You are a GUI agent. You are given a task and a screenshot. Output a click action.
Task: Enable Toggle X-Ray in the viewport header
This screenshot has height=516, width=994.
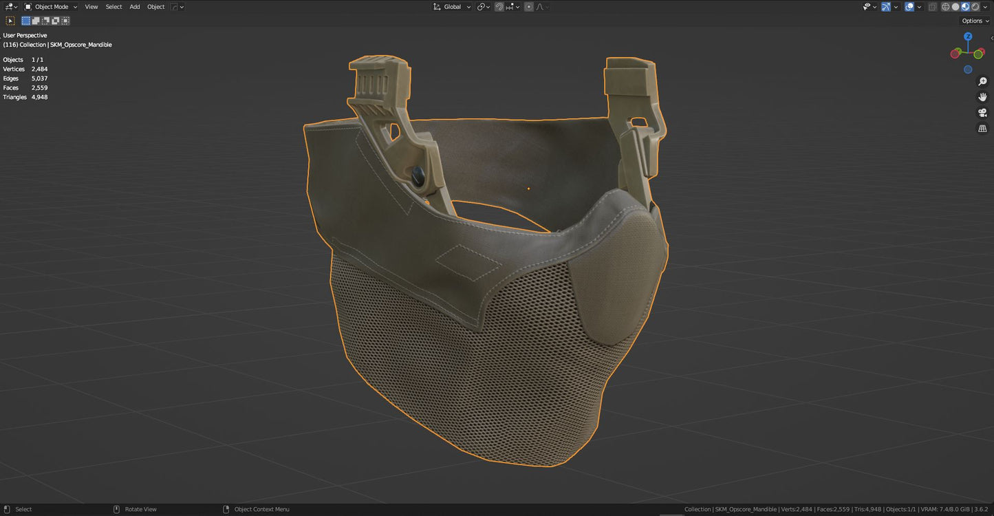932,6
